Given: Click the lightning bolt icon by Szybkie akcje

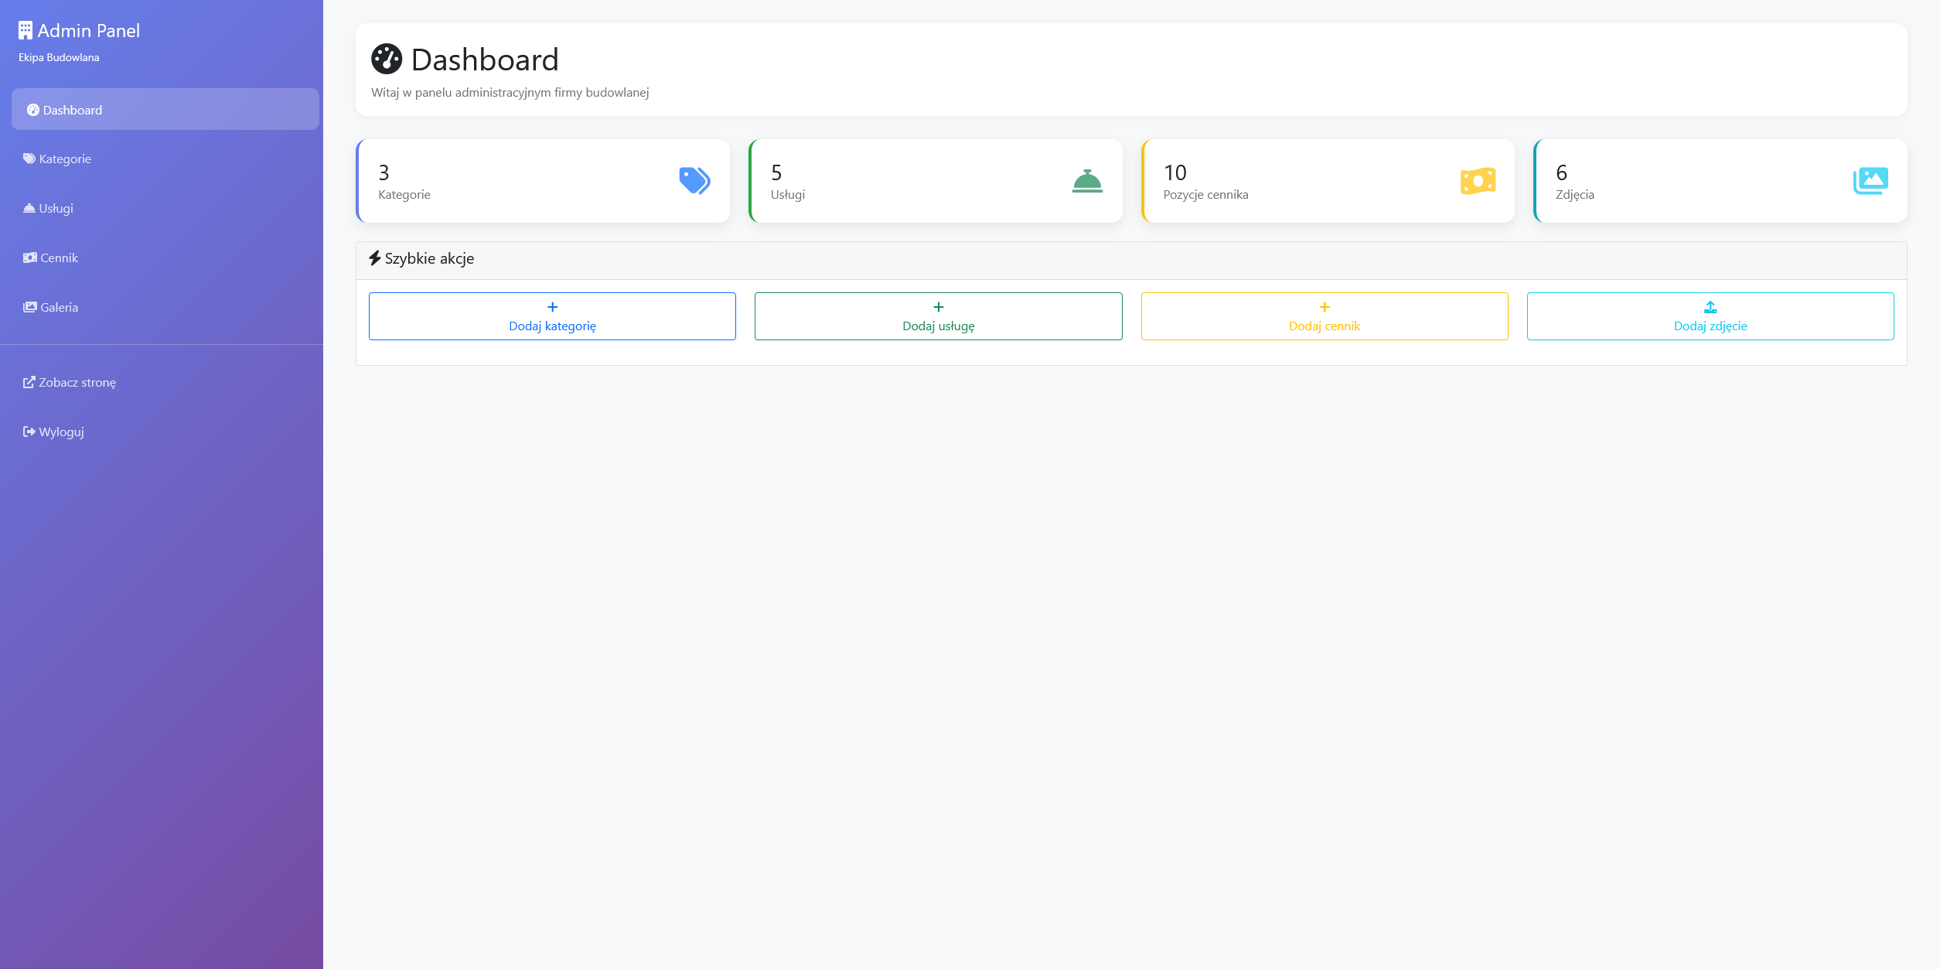Looking at the screenshot, I should point(375,258).
